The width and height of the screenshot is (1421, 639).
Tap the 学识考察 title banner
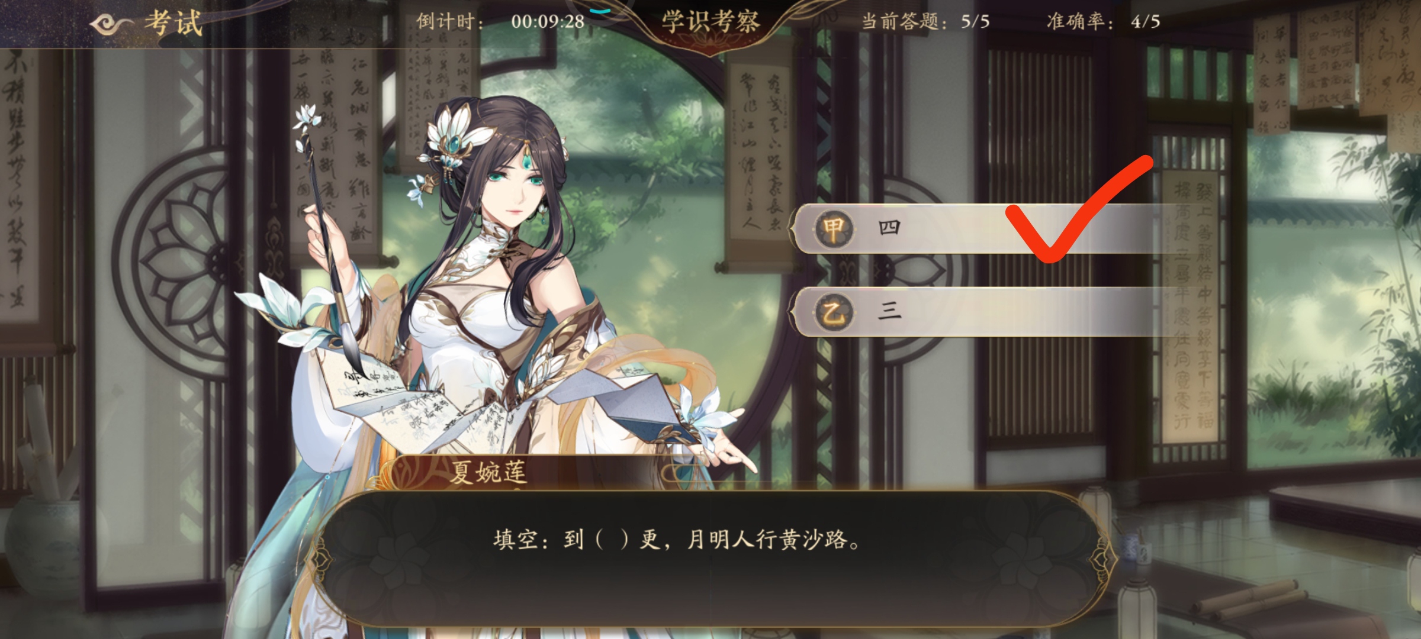[710, 22]
